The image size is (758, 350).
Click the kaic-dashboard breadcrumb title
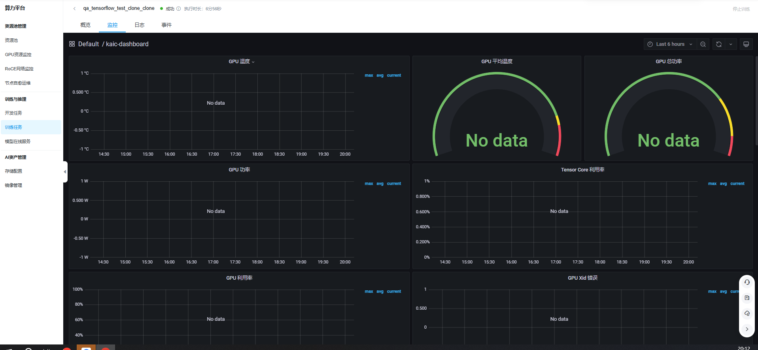[x=127, y=44]
